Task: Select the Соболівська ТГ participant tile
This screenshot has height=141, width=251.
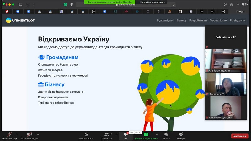Action: (x=226, y=37)
